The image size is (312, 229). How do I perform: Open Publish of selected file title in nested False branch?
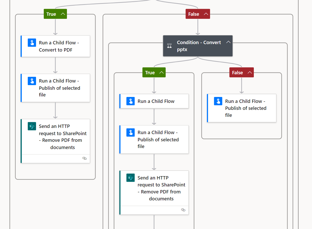click(x=246, y=108)
